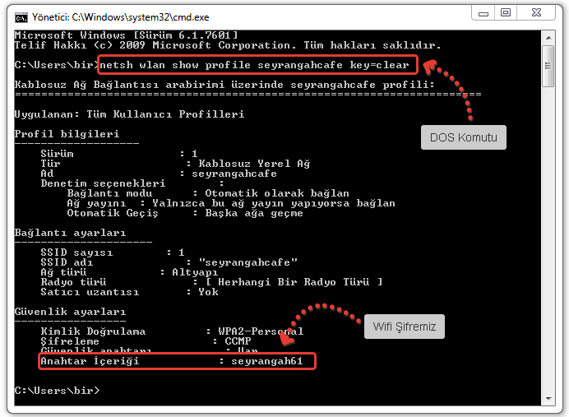569x417 pixels.
Task: Click the highlighted netsh wlan show profile command
Action: 257,64
